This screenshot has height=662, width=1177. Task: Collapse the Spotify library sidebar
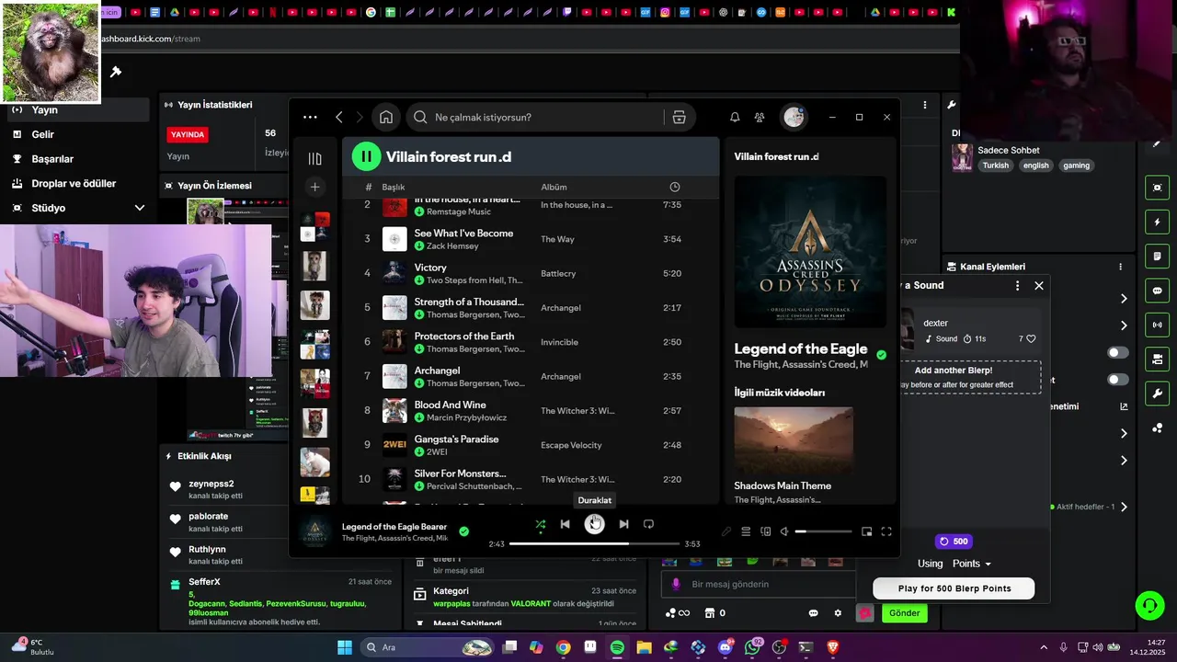[x=314, y=158]
